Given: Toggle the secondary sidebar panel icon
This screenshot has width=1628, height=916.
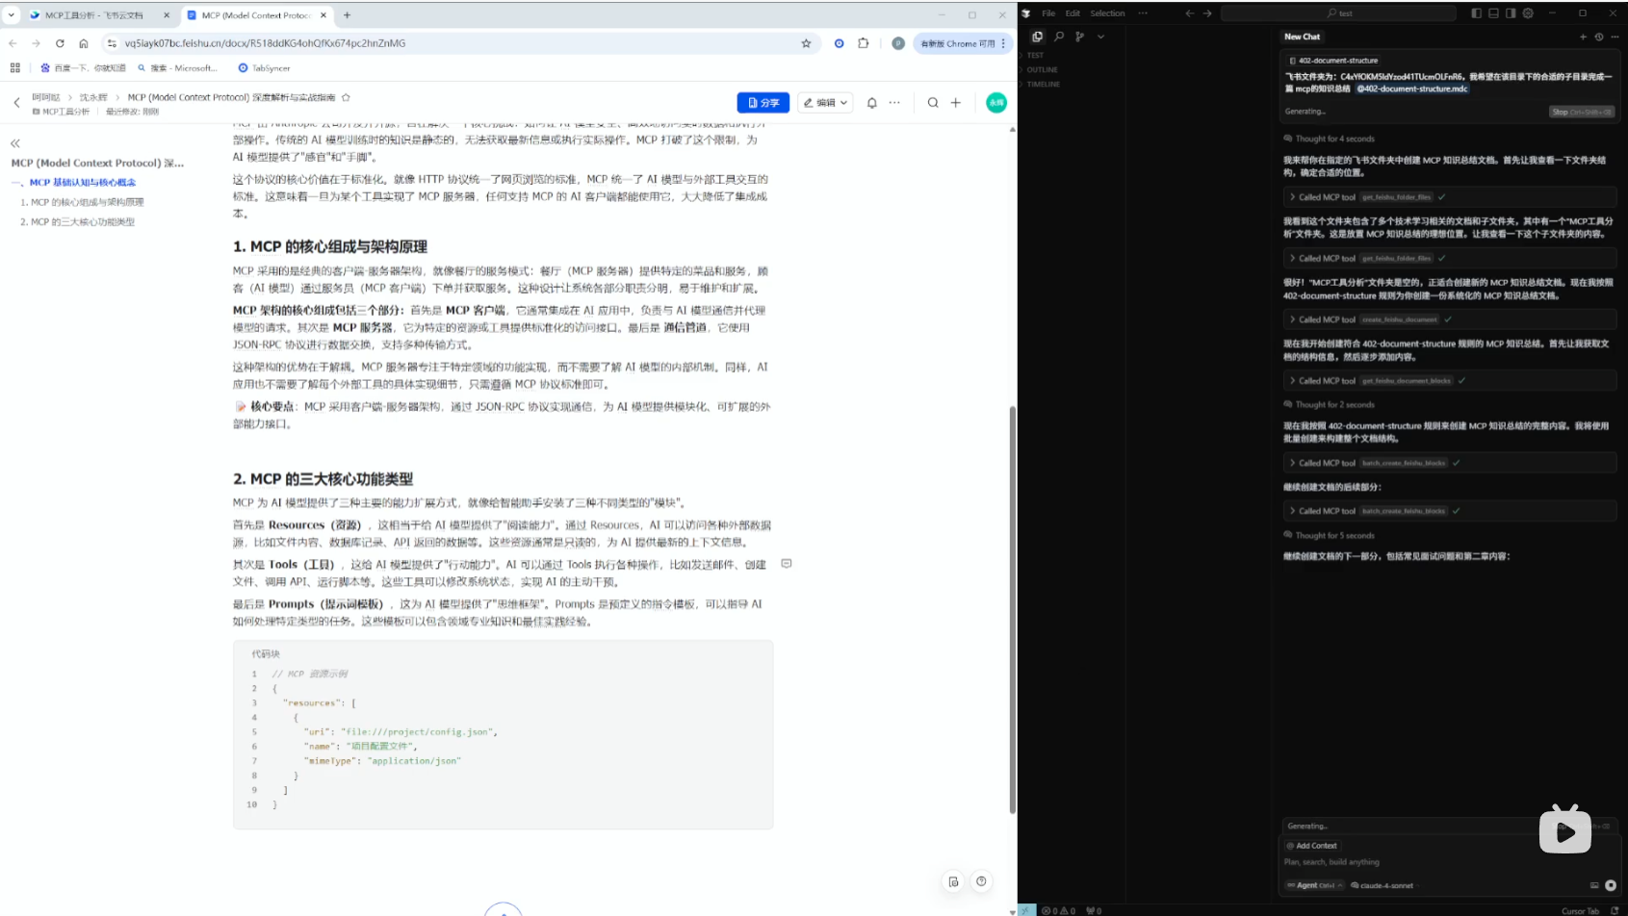Looking at the screenshot, I should (x=1511, y=13).
